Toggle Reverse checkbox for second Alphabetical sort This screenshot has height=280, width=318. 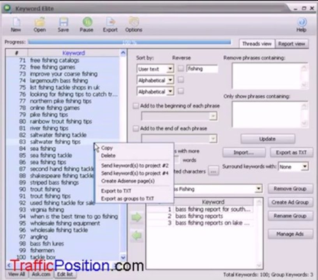[x=181, y=91]
